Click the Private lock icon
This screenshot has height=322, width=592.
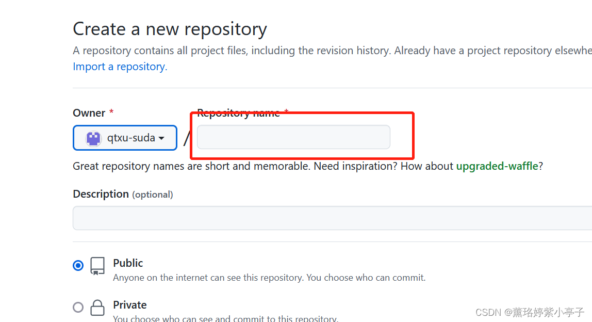pos(97,308)
